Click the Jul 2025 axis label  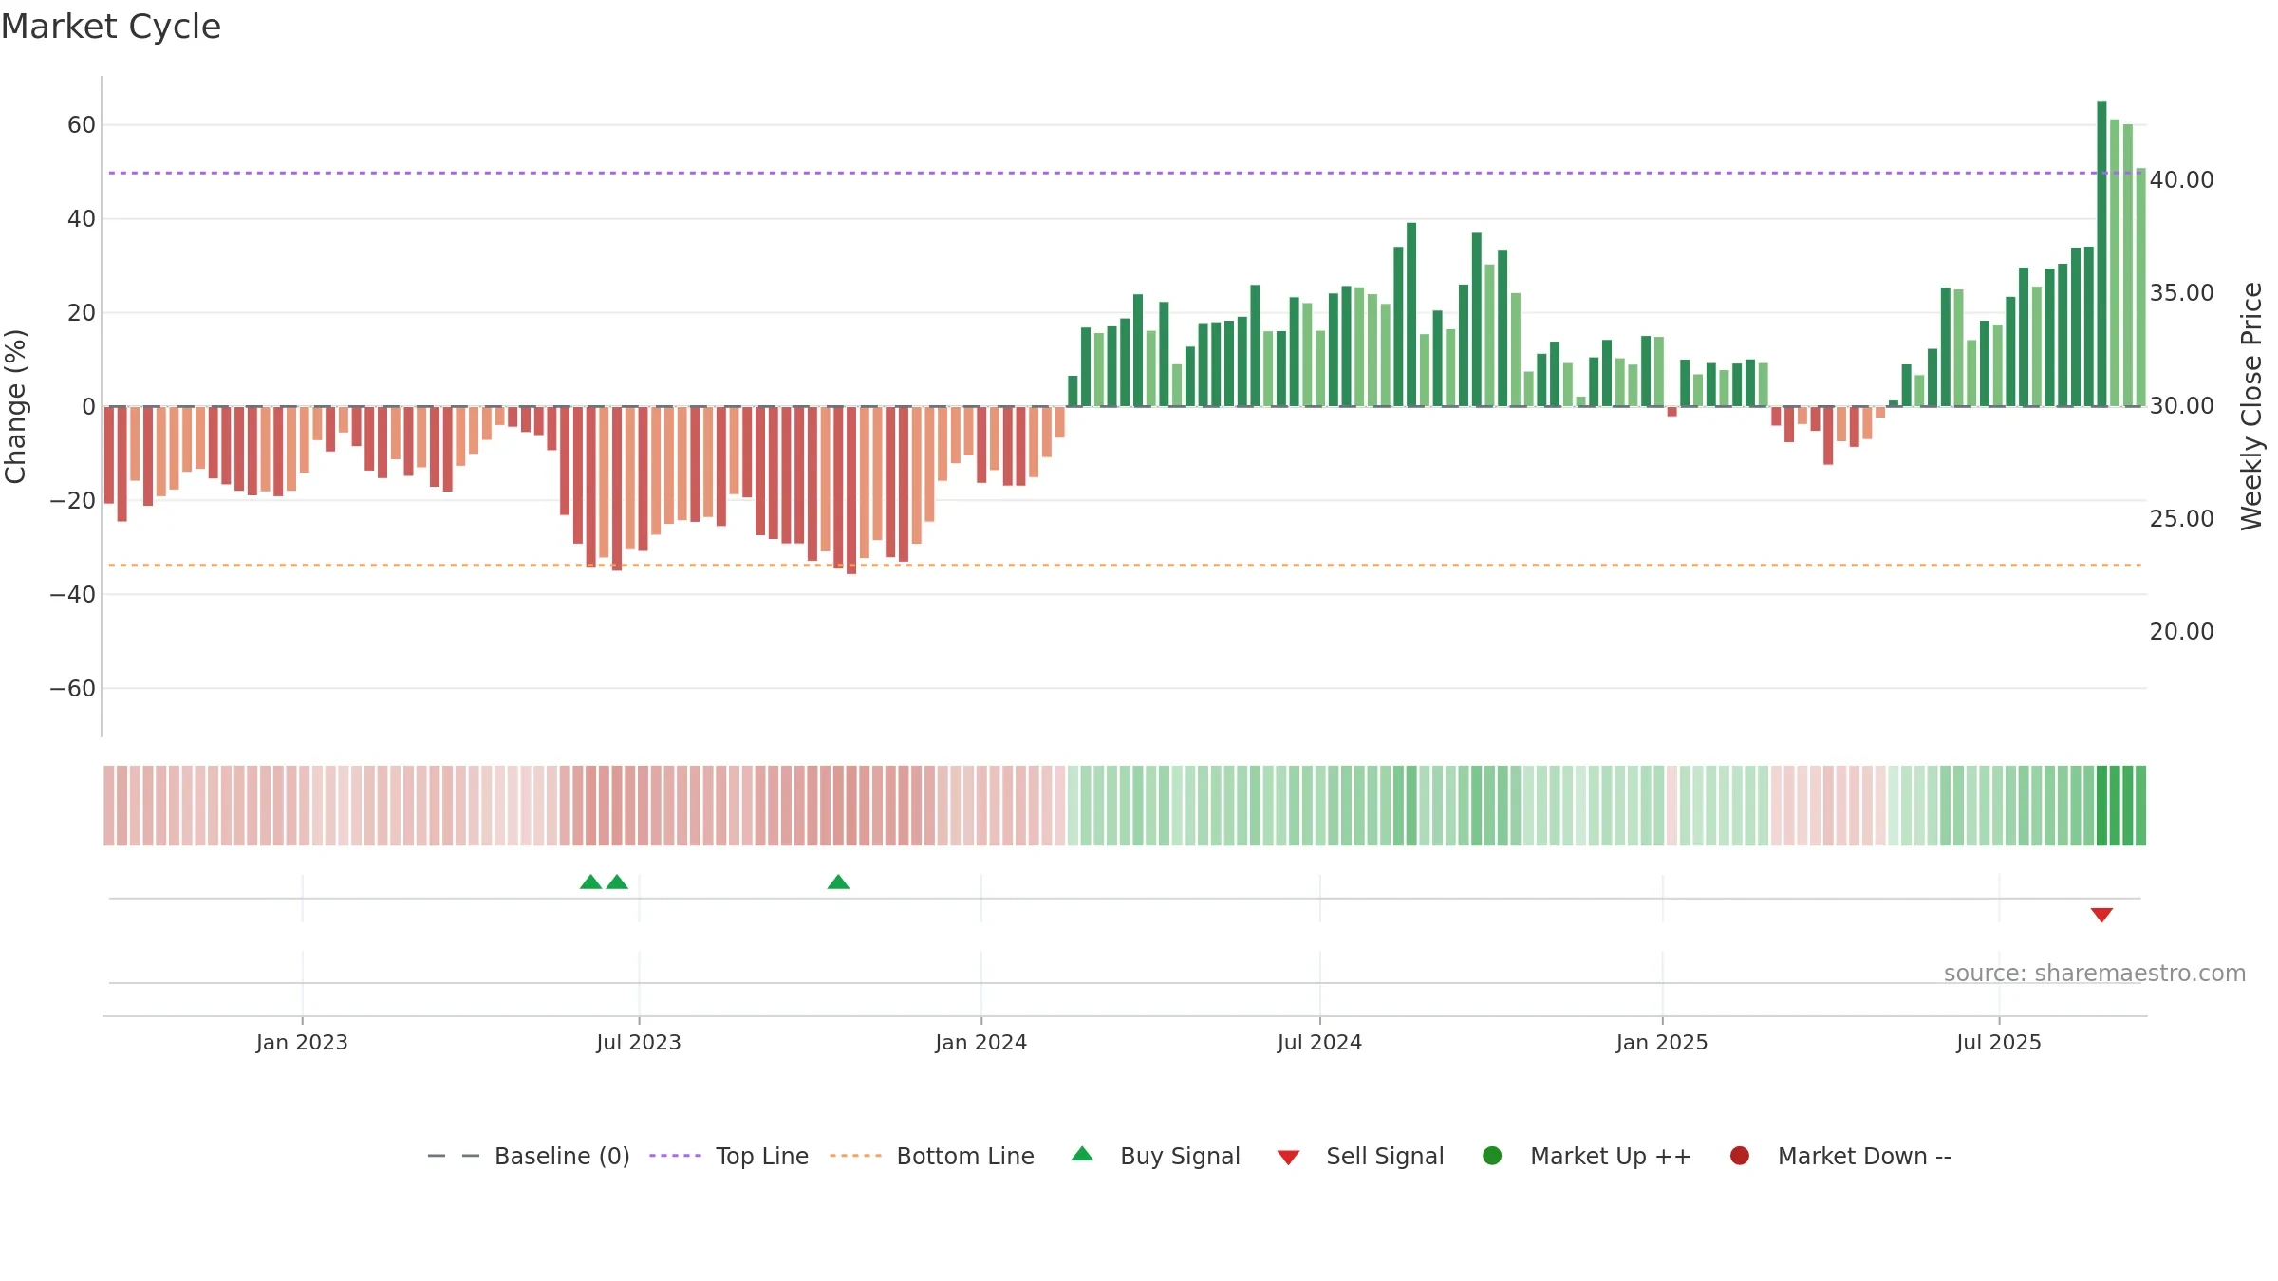(1999, 1042)
